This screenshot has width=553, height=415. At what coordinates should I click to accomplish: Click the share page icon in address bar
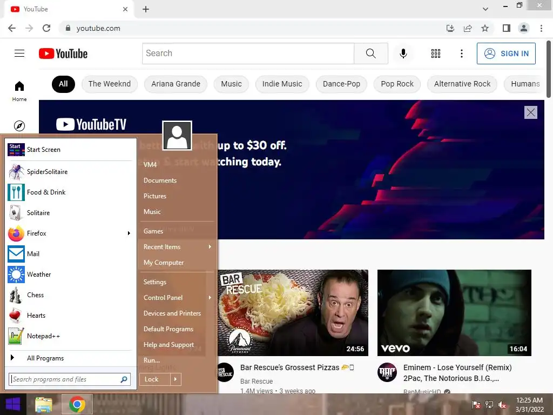coord(468,28)
